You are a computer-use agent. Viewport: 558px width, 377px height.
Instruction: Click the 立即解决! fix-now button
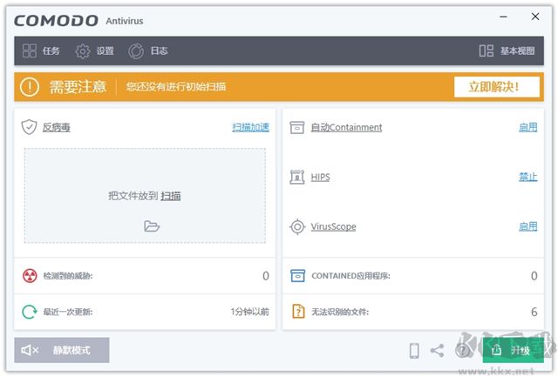(497, 87)
